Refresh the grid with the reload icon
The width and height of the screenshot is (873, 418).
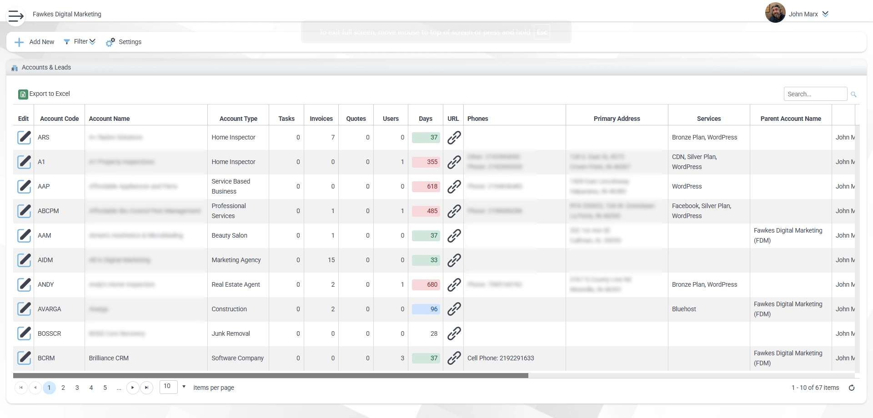click(852, 388)
